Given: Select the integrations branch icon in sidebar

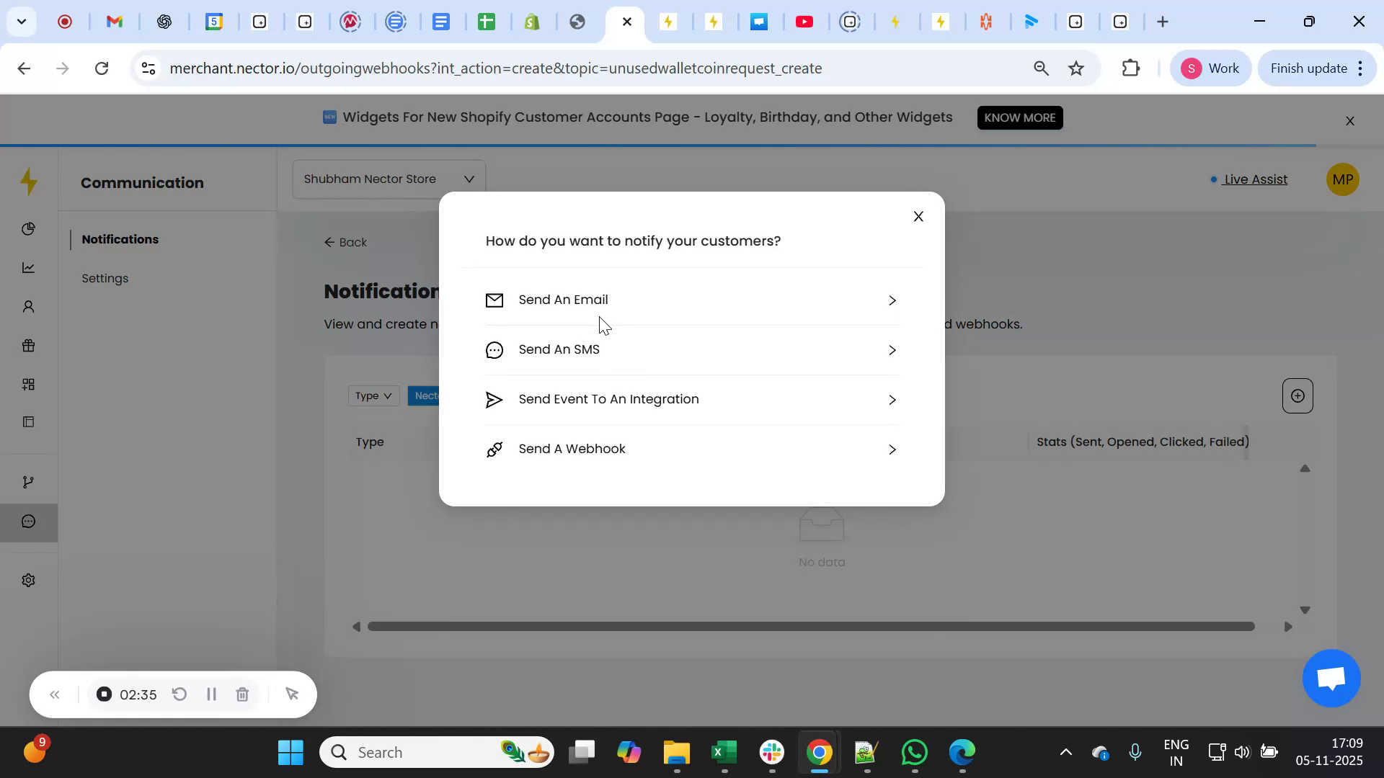Looking at the screenshot, I should coord(29,481).
